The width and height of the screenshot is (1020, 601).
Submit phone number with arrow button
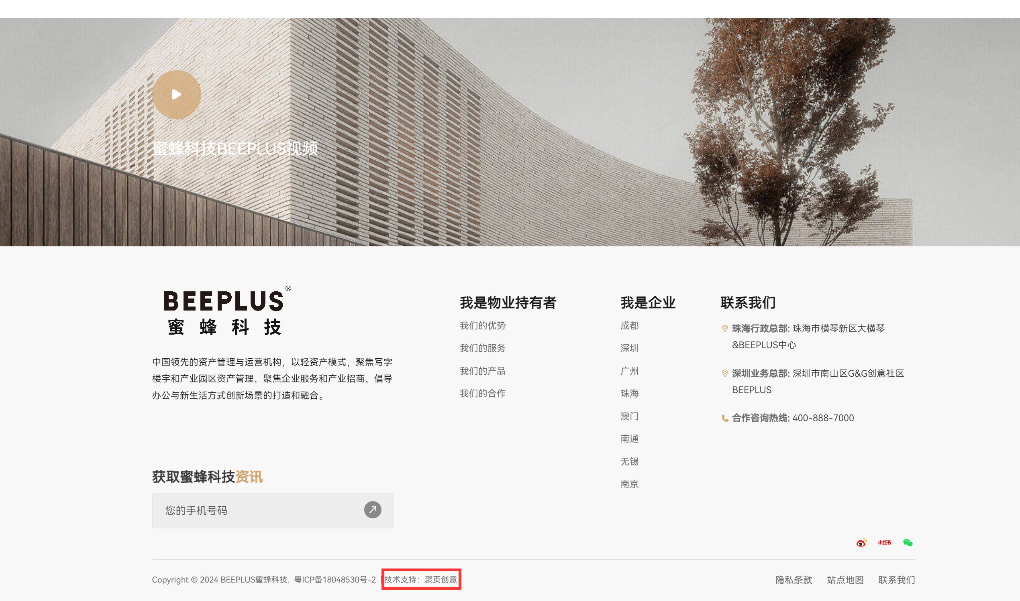(372, 510)
